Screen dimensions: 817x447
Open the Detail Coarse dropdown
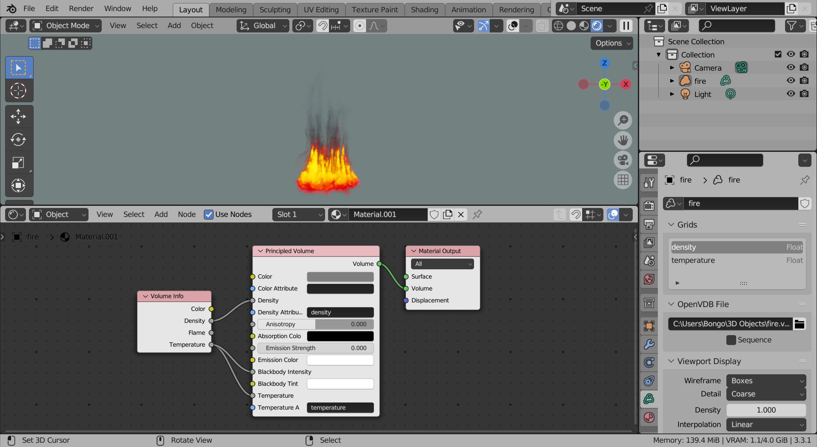click(766, 394)
